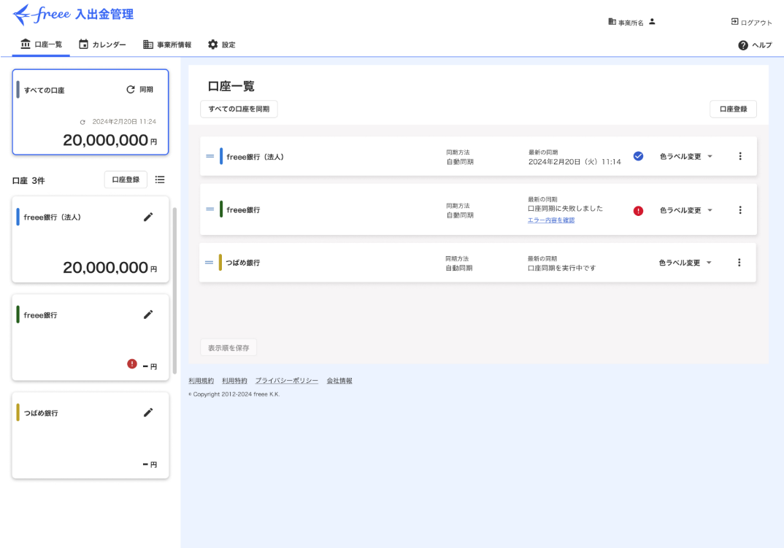
Task: Click すべての口座を同期 button
Action: (239, 109)
